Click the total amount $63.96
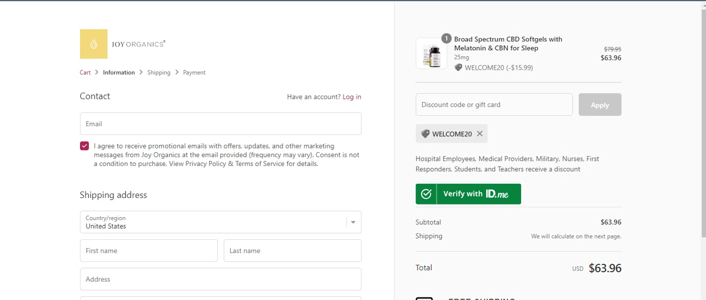 (x=605, y=268)
